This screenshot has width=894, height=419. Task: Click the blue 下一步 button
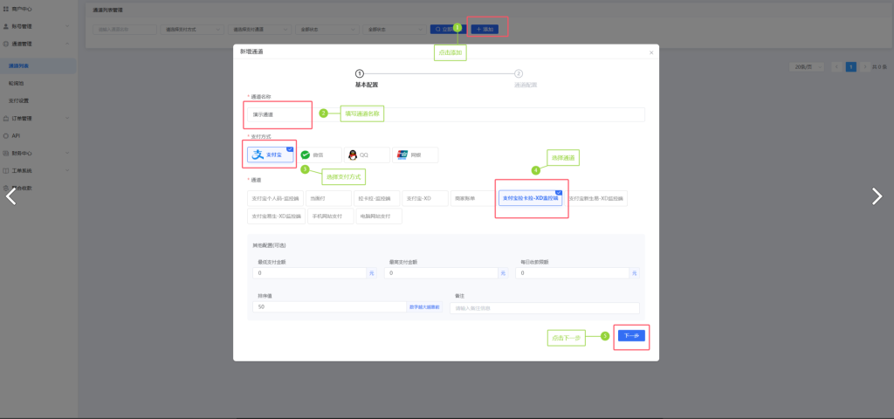[631, 336]
